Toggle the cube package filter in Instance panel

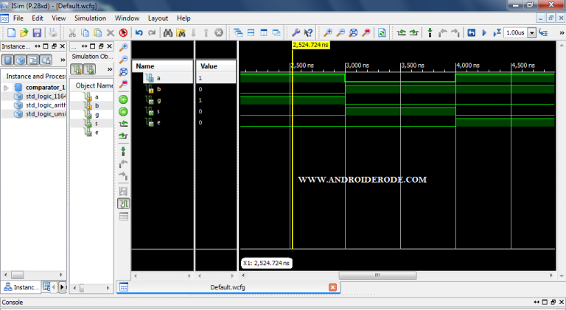21,60
